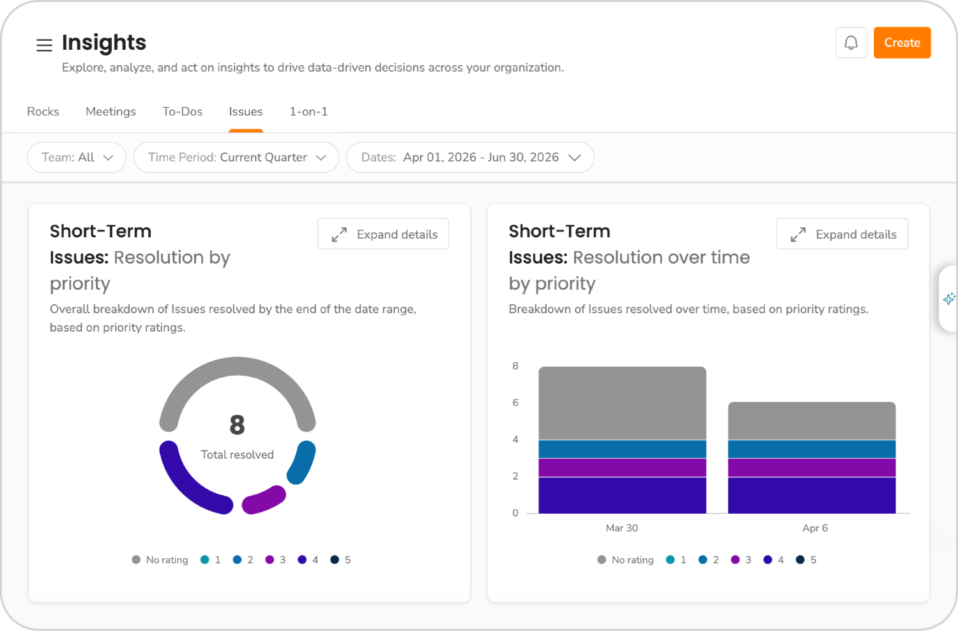The height and width of the screenshot is (631, 958).
Task: Toggle priority 5 legend item in donut chart
Action: pos(340,560)
